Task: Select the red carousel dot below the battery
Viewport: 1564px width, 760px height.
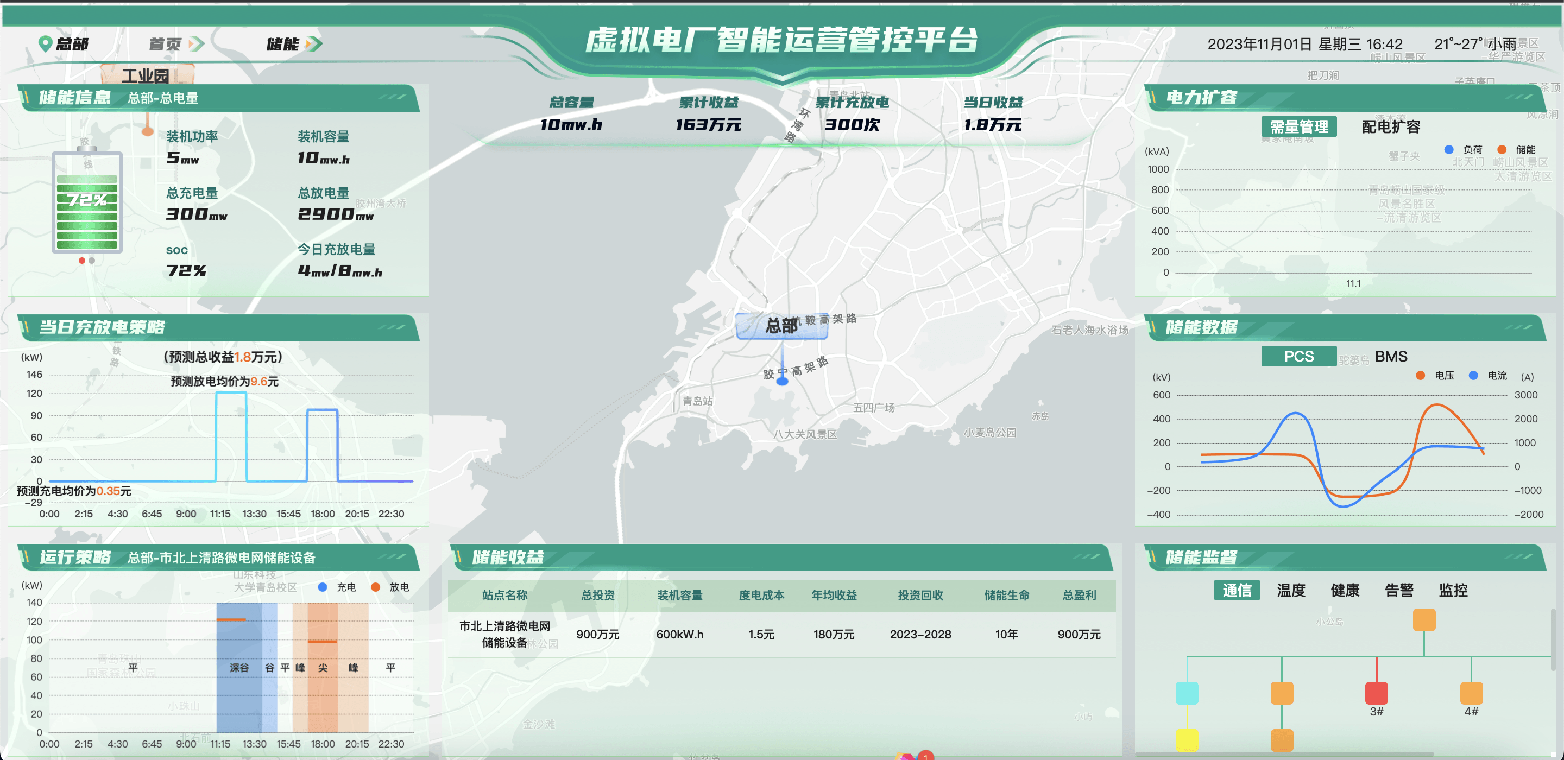Action: tap(82, 261)
